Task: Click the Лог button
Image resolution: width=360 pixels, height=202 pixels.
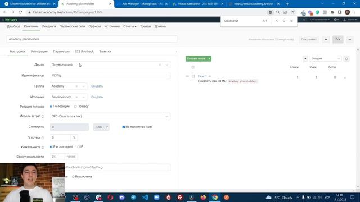Action: [x=338, y=39]
